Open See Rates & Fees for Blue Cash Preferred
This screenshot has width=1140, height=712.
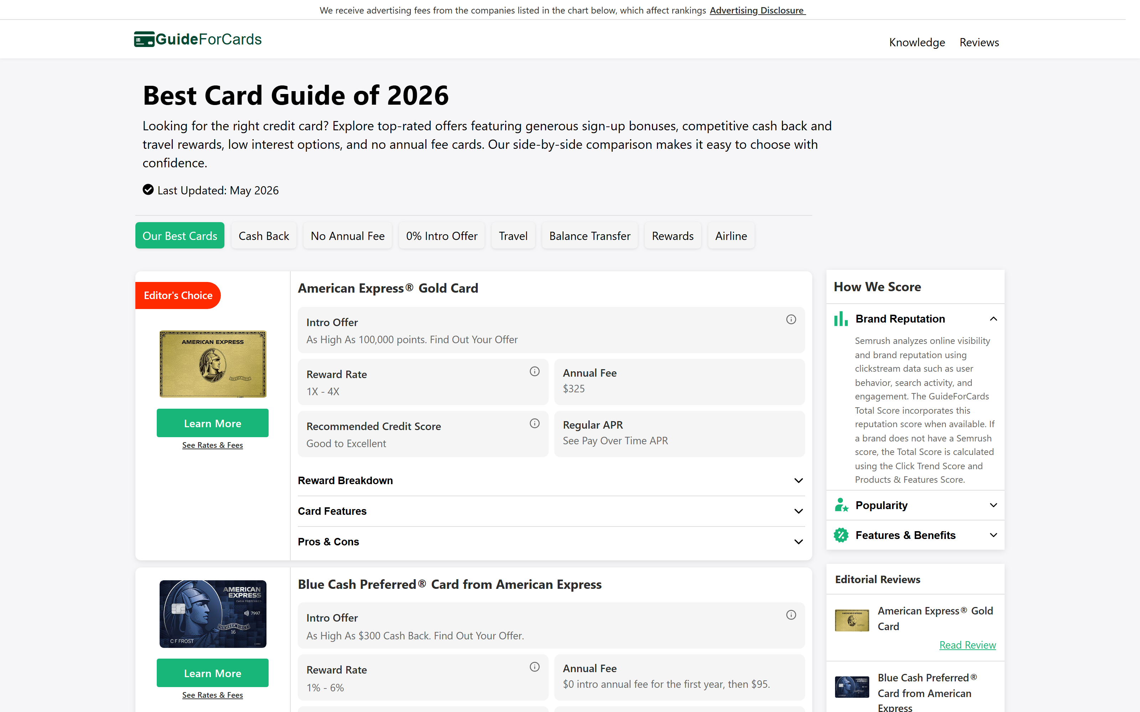[x=212, y=695]
